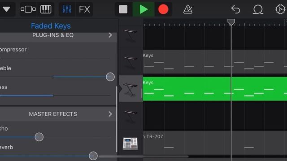The image size is (287, 161).
Task: Click the Bass slider track
Action: coord(55,95)
